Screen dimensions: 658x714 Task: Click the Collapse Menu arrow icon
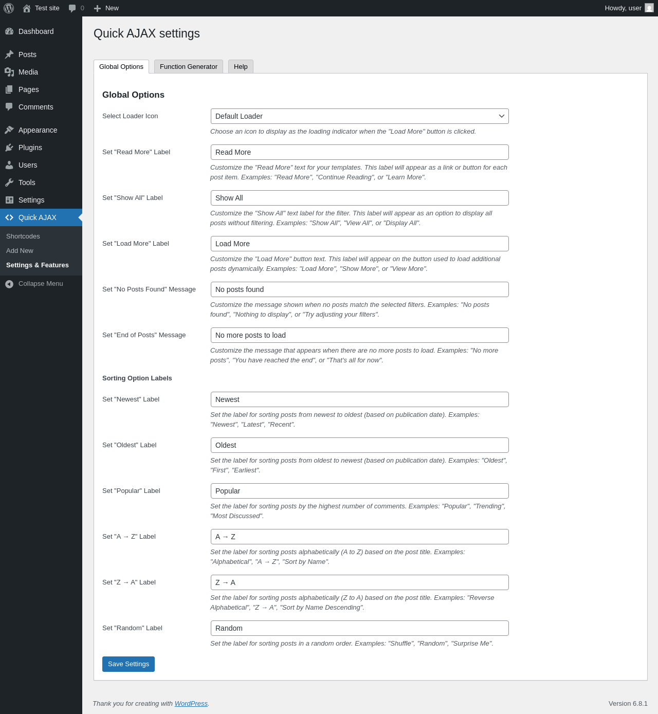[x=9, y=284]
